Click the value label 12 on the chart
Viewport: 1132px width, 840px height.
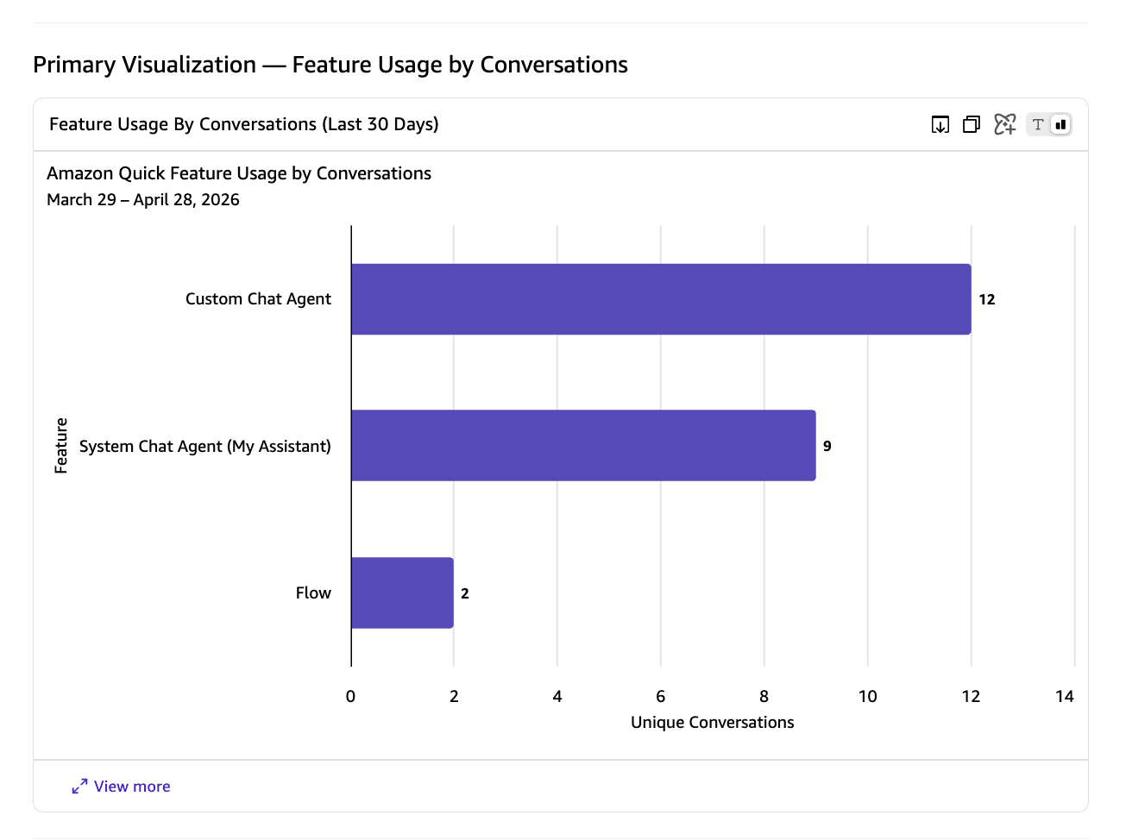[987, 299]
